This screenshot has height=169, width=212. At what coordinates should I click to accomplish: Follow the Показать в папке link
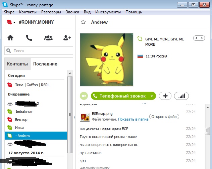coord(133,119)
